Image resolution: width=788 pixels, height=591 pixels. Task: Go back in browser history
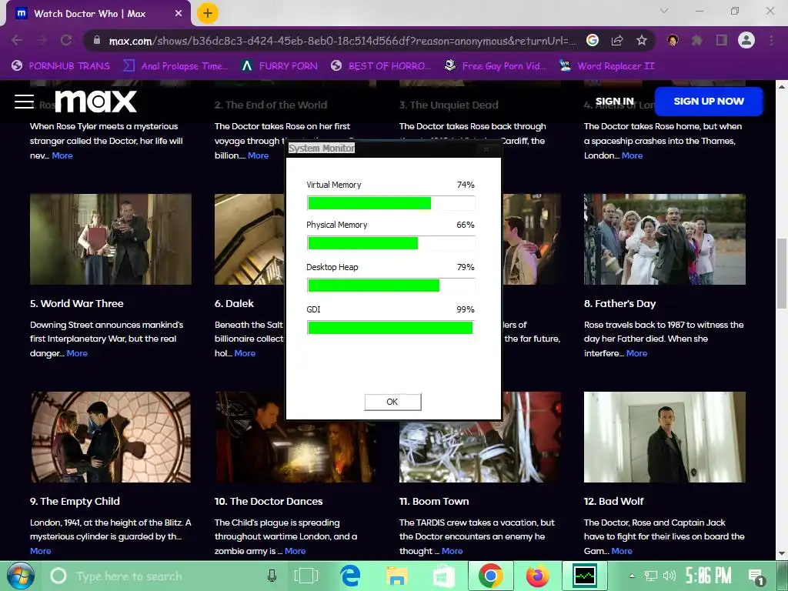tap(17, 40)
